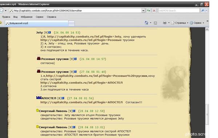Image resolution: width=218 pixels, height=138 pixels.
Task: Click the Home page icon
Action: [x=146, y=23]
